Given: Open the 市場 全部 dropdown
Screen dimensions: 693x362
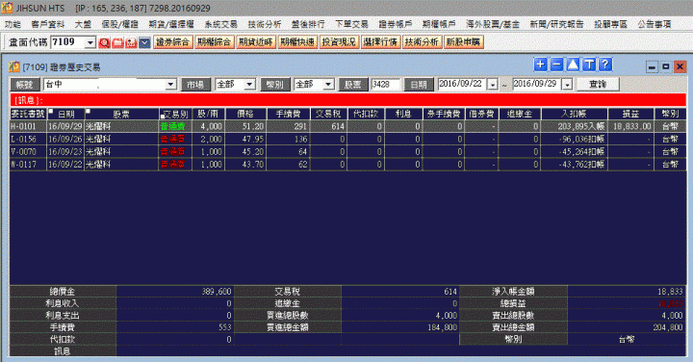Looking at the screenshot, I should 249,85.
